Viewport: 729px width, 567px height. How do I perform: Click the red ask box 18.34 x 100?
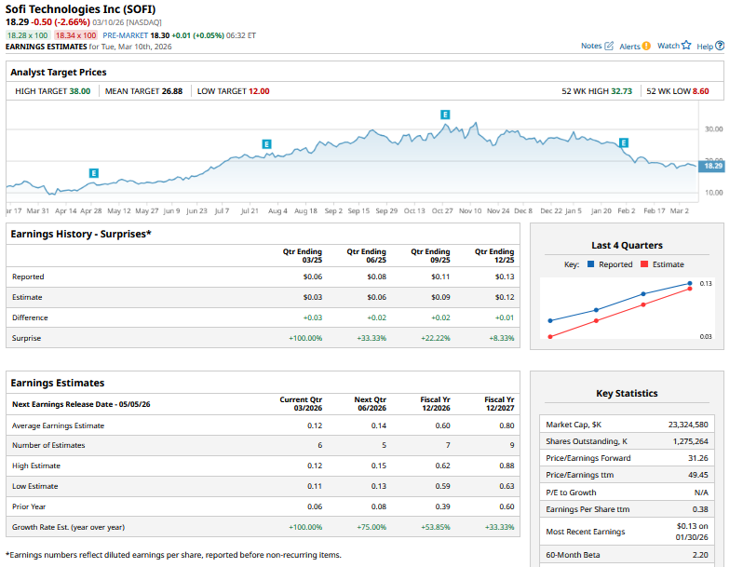click(x=76, y=34)
